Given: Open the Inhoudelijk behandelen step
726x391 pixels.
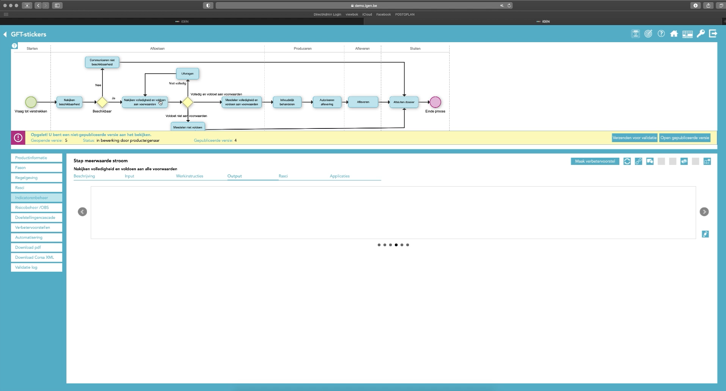Looking at the screenshot, I should tap(287, 102).
